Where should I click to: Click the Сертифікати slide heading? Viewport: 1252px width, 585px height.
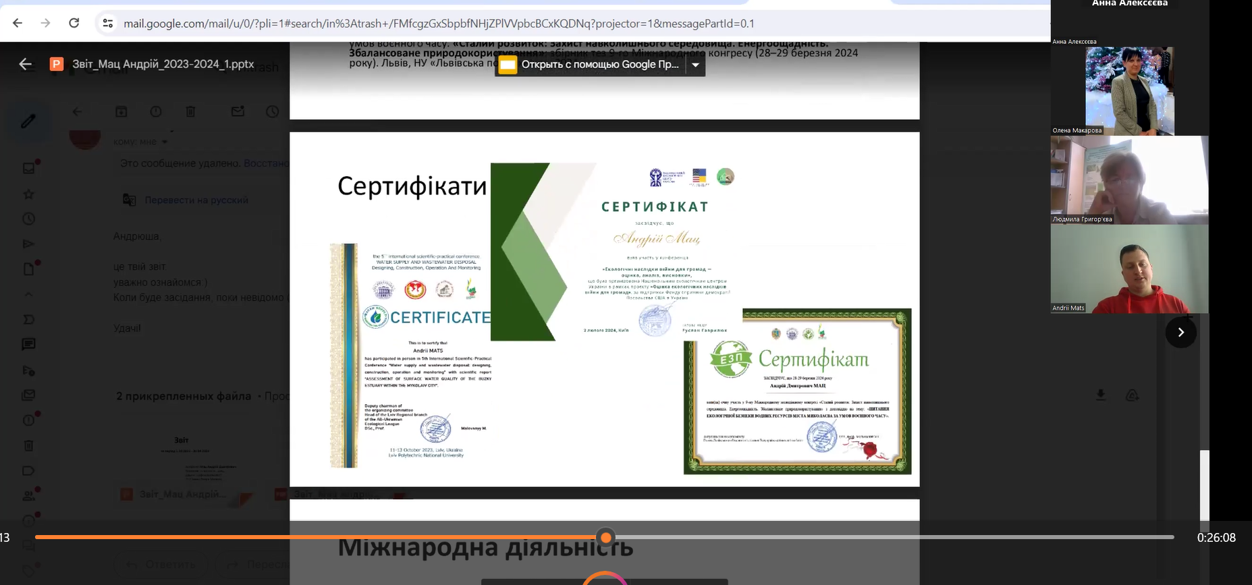pyautogui.click(x=412, y=186)
